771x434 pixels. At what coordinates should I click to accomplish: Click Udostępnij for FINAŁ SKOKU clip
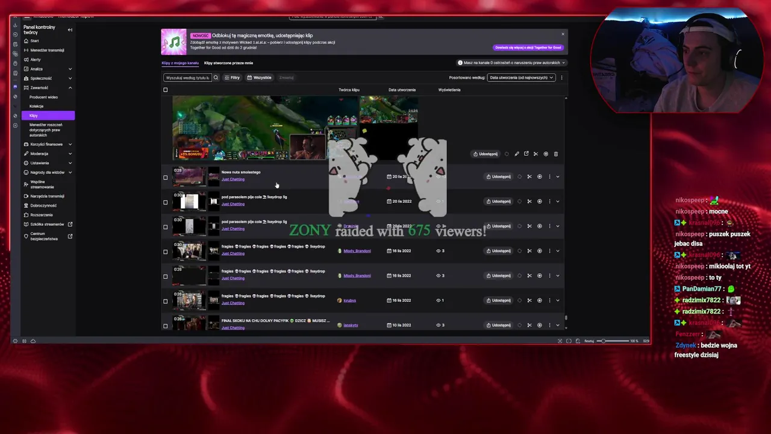coord(499,325)
